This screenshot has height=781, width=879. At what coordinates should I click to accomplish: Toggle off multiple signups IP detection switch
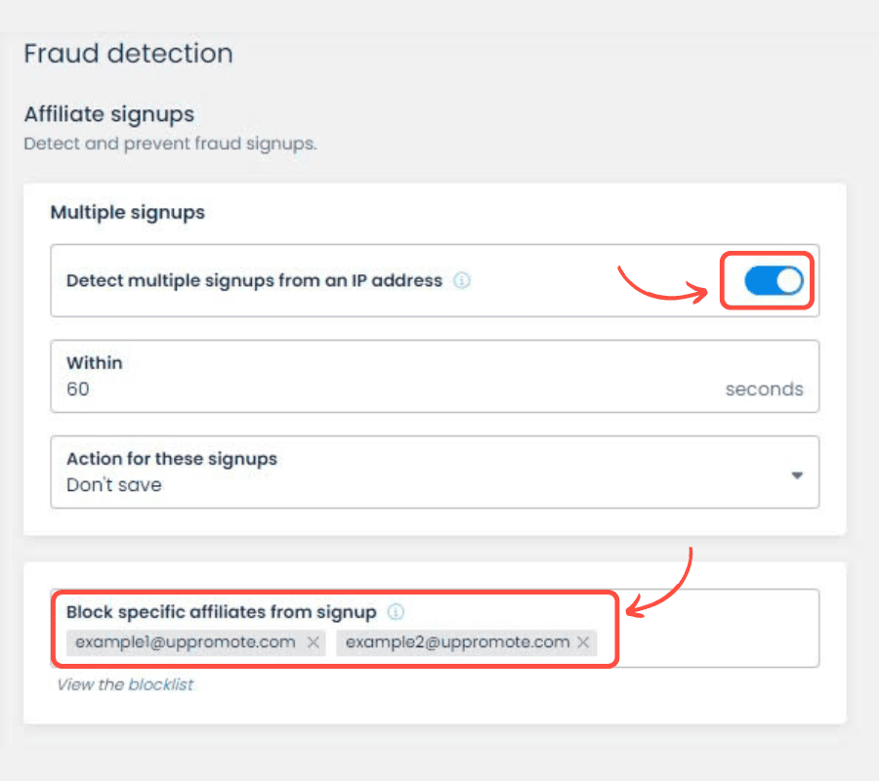pos(773,281)
